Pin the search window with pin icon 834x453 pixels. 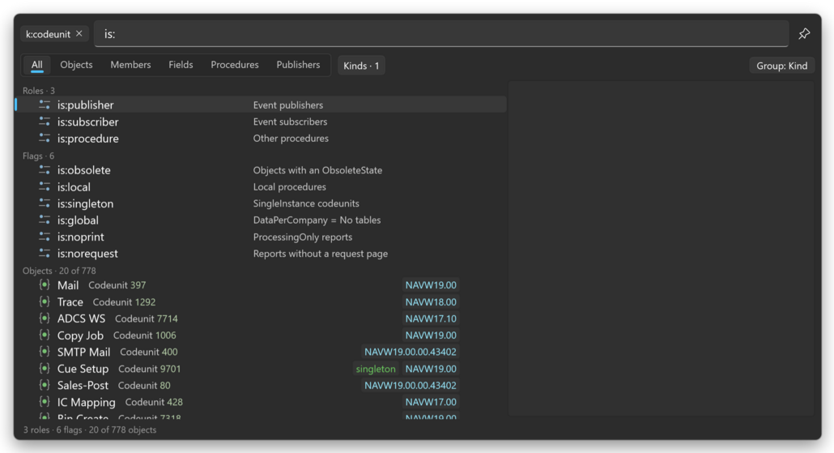(x=804, y=33)
